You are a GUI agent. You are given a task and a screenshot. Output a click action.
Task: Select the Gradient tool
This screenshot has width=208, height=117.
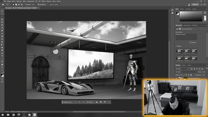pyautogui.click(x=2, y=45)
